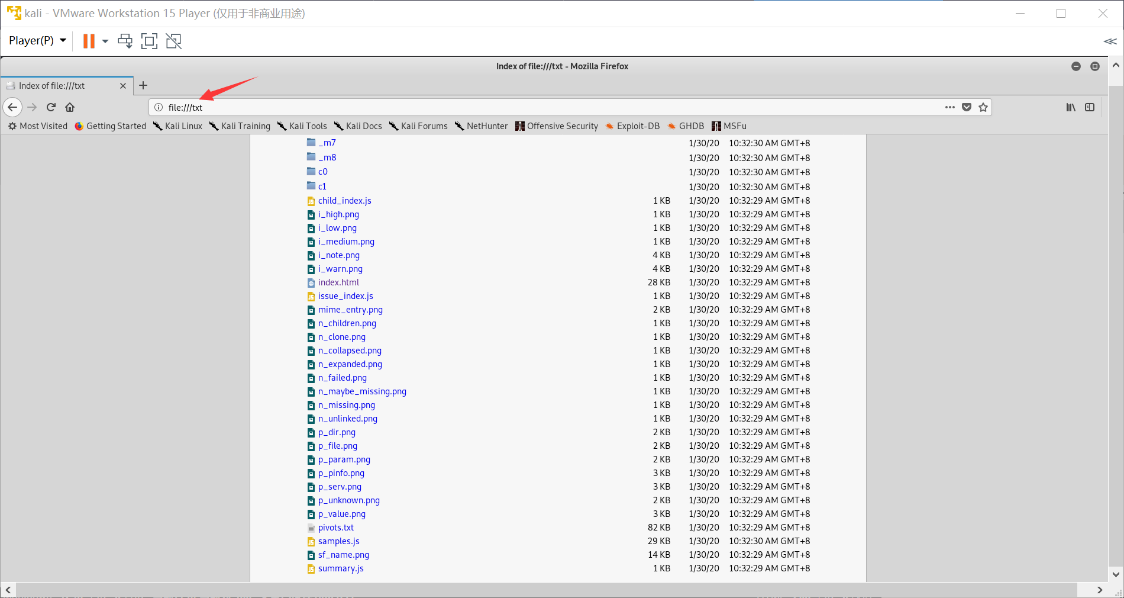This screenshot has height=598, width=1124.
Task: Maximize the Firefox window inside Kali
Action: pyautogui.click(x=1095, y=66)
